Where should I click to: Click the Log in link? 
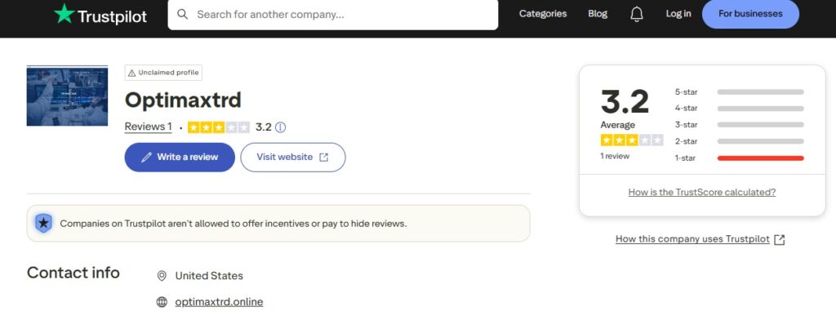point(678,14)
